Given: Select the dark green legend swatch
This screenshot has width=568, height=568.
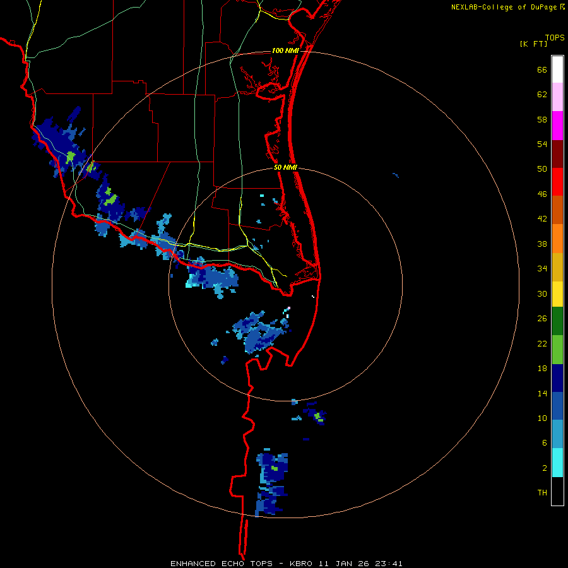Looking at the screenshot, I should (557, 321).
